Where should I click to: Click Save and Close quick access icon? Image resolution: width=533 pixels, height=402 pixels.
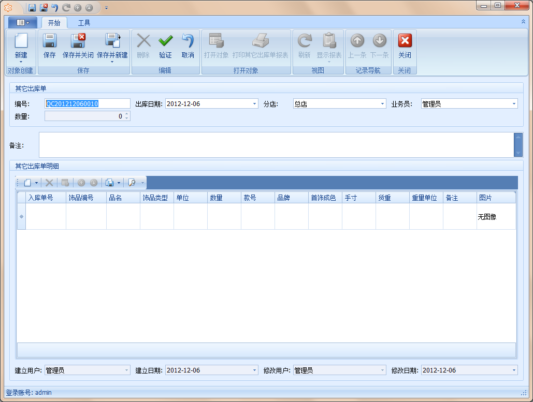coord(44,7)
